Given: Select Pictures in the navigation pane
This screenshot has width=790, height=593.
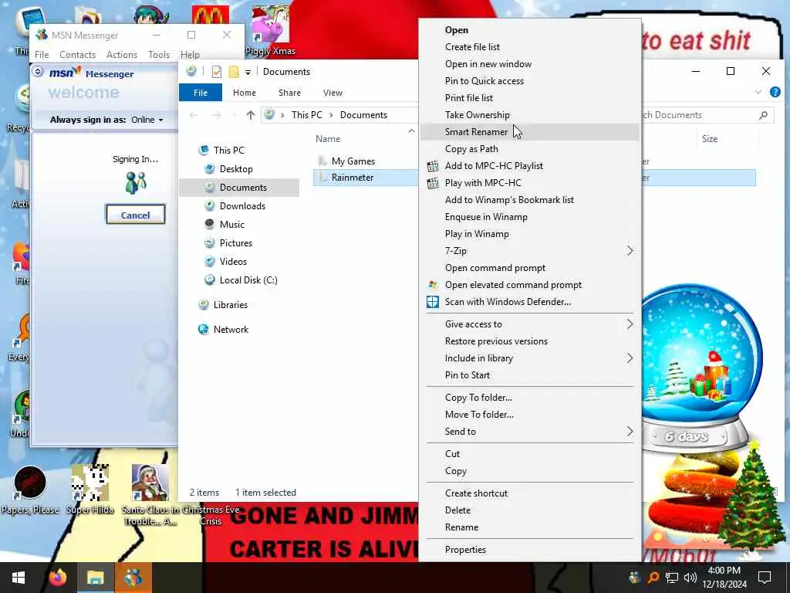Looking at the screenshot, I should coord(235,243).
